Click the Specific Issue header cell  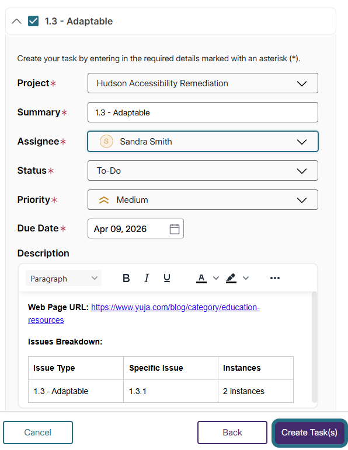170,368
